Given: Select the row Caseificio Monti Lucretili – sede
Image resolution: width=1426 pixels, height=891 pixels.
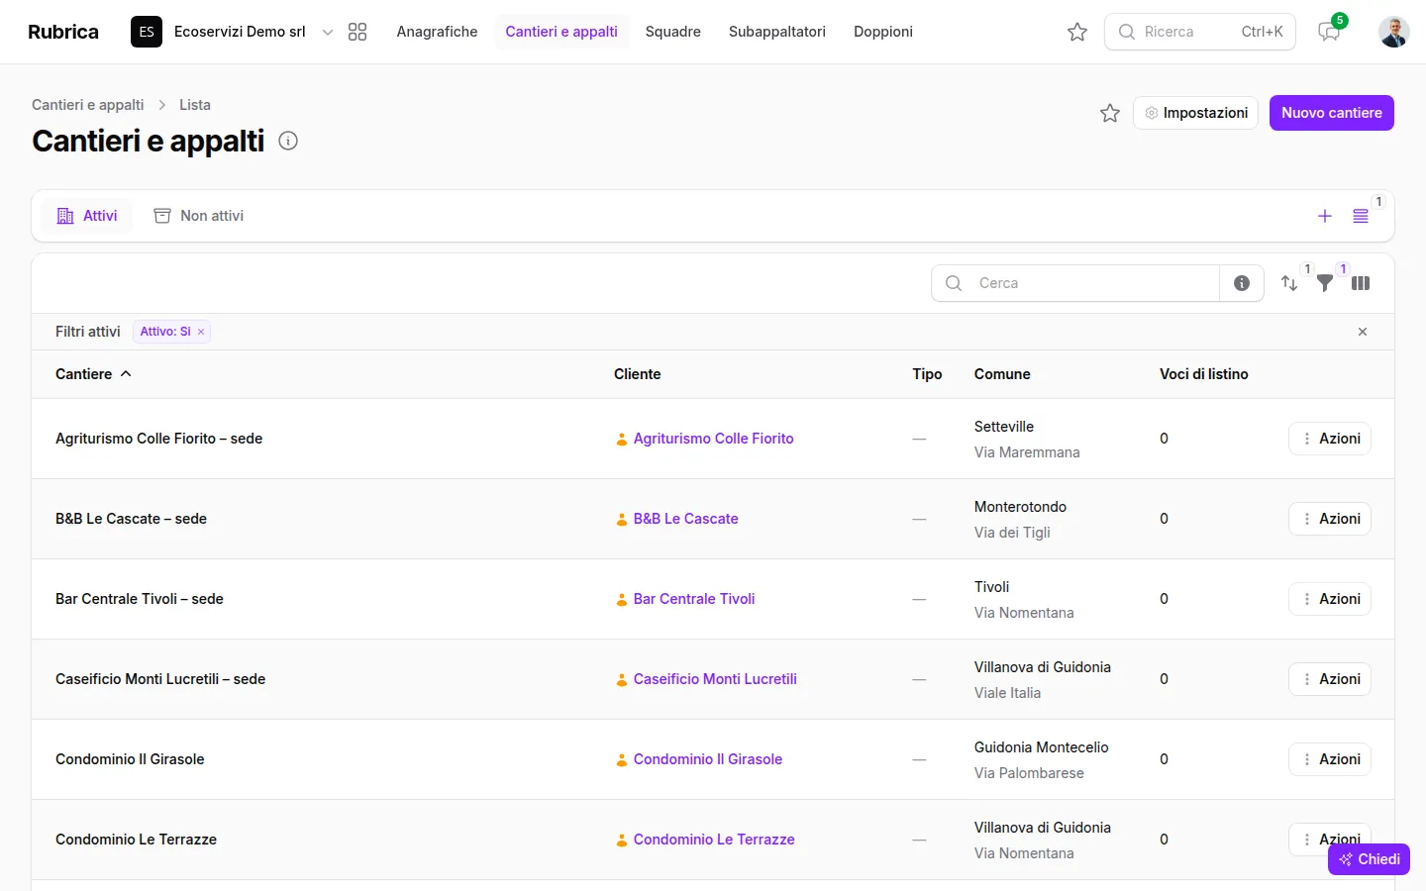Looking at the screenshot, I should click(713, 679).
